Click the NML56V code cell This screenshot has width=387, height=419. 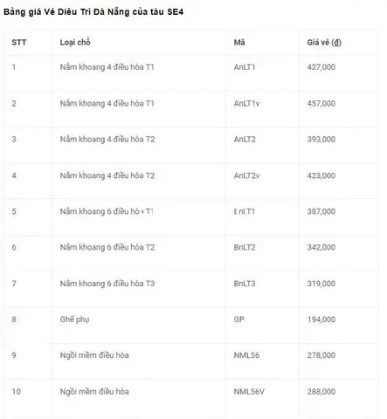249,392
